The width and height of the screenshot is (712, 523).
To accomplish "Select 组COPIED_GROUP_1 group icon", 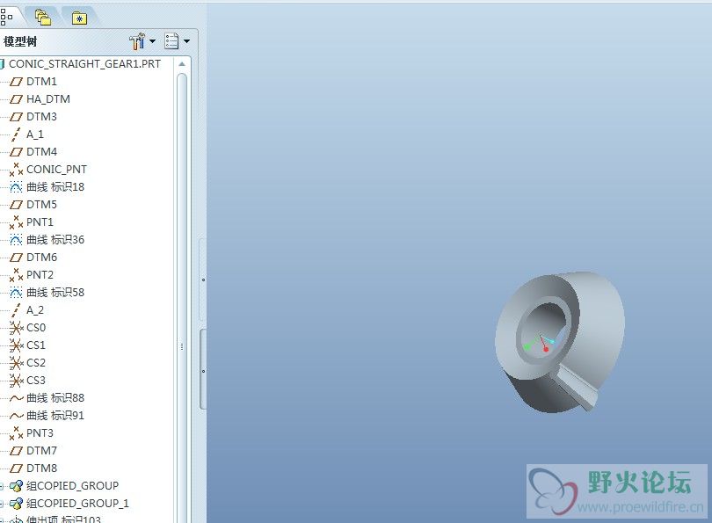I will click(x=17, y=504).
